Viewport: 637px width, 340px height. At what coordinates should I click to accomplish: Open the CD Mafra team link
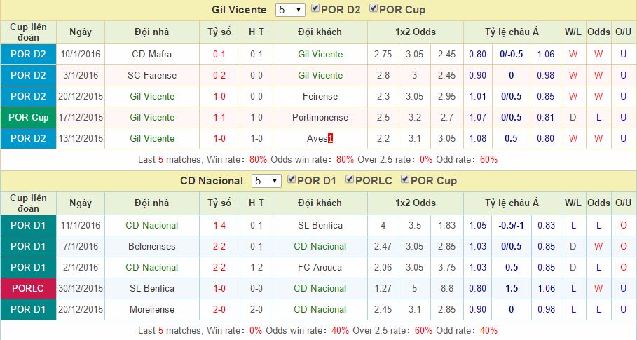click(x=151, y=54)
